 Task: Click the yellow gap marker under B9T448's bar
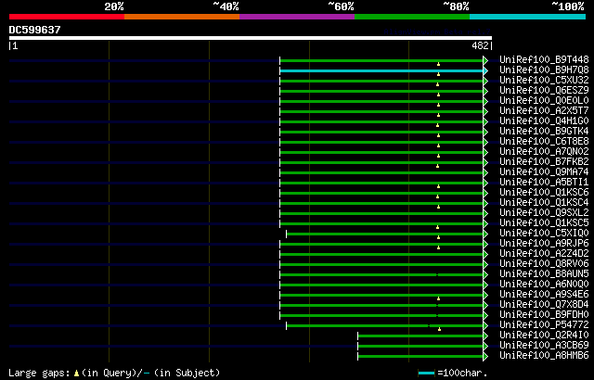(x=439, y=64)
